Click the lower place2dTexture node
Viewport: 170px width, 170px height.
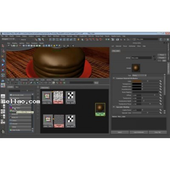click(x=48, y=121)
